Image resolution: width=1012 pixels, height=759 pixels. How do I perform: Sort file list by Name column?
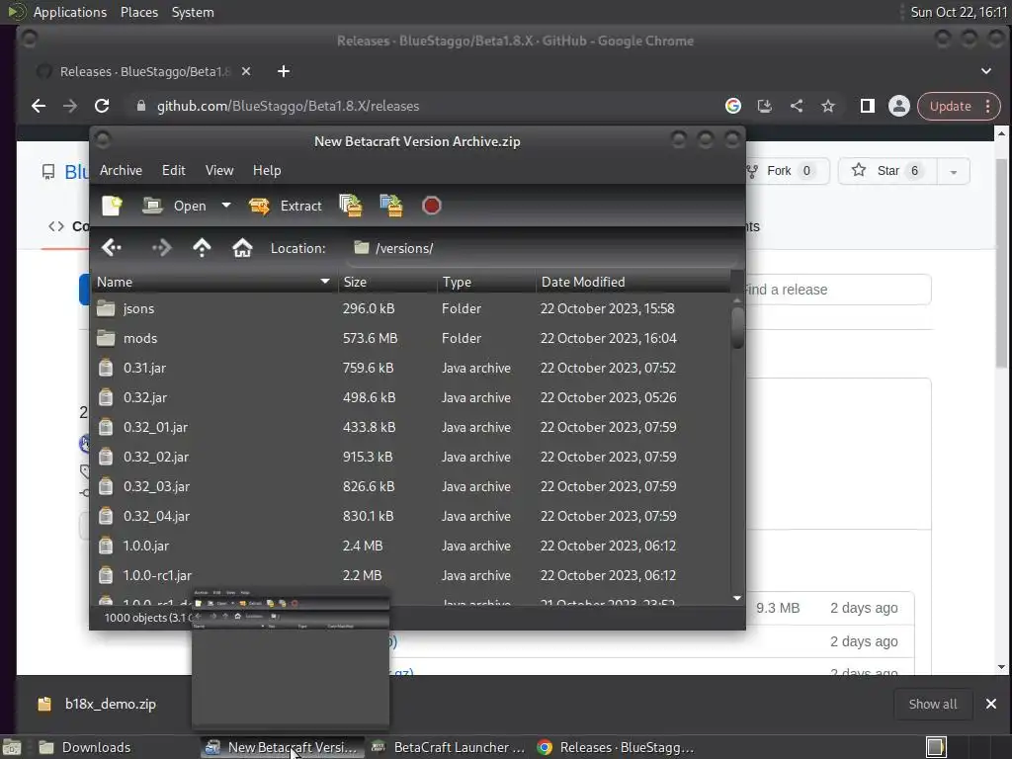pos(213,282)
